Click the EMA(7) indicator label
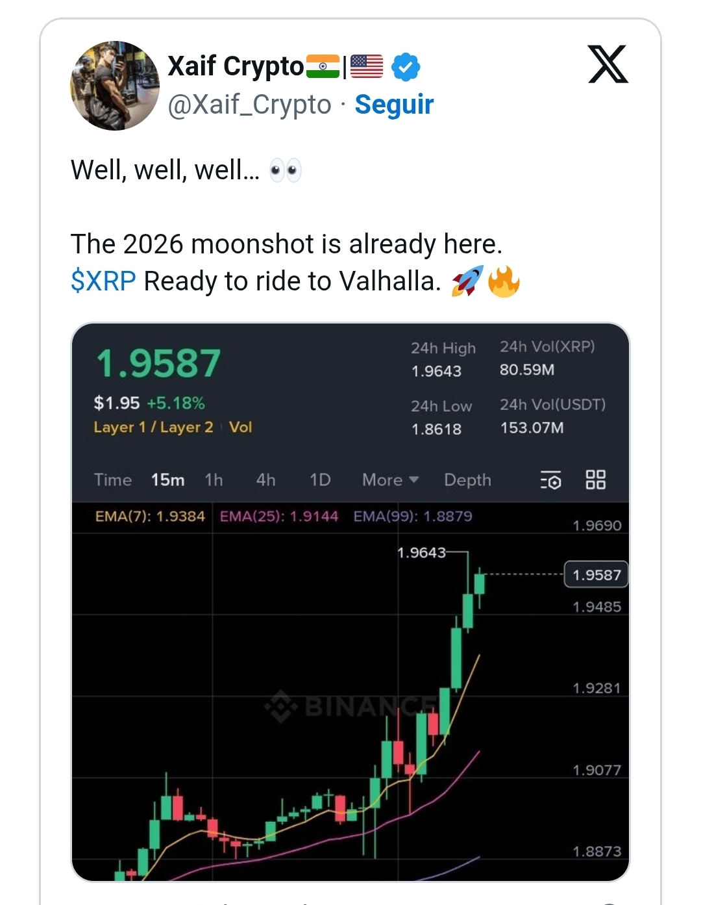This screenshot has width=701, height=905. (x=150, y=516)
